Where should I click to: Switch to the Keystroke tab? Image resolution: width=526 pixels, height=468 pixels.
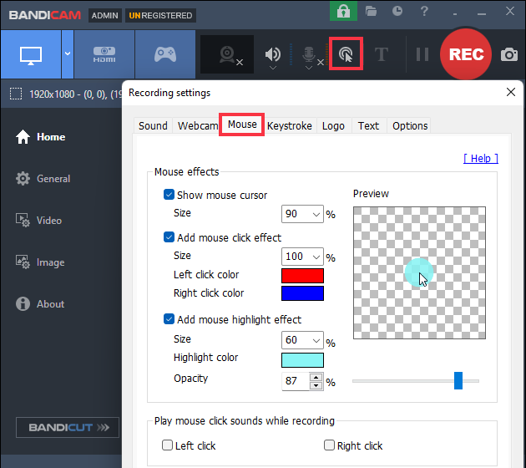click(290, 125)
